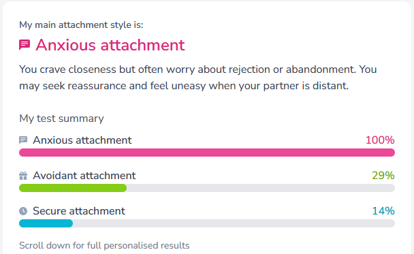Viewport: 414px width, 254px height.
Task: Select the pink Anxious attachment heading
Action: (x=110, y=45)
